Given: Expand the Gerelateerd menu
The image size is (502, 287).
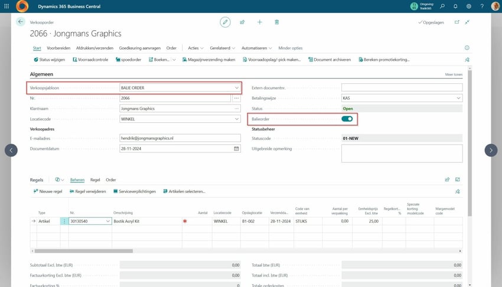Looking at the screenshot, I should pyautogui.click(x=223, y=48).
